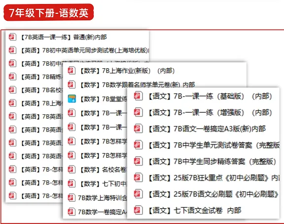Click the blue app icon beside 【数学】7B堂堂练
Viewport: 284px width, 224px height.
point(71,99)
